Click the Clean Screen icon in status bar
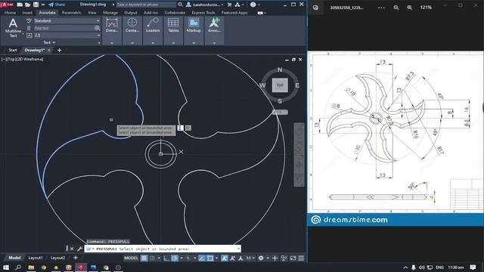484x272 pixels. [x=293, y=258]
